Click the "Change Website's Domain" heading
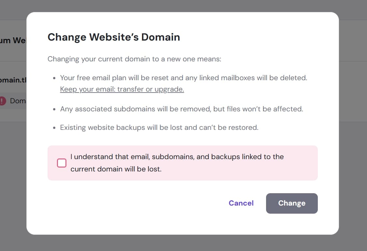Screen dimensions: 367x251 (114, 37)
